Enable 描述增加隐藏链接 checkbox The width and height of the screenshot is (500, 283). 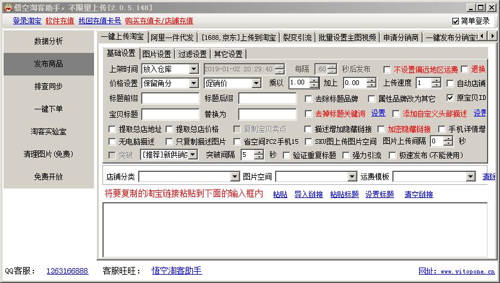point(308,129)
